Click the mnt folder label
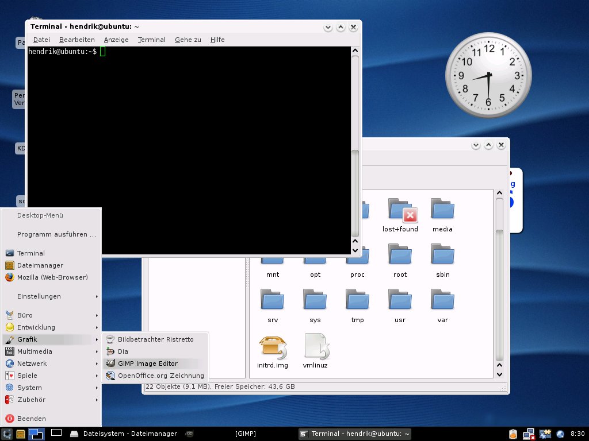Viewport: 589px width, 441px height. (x=273, y=274)
